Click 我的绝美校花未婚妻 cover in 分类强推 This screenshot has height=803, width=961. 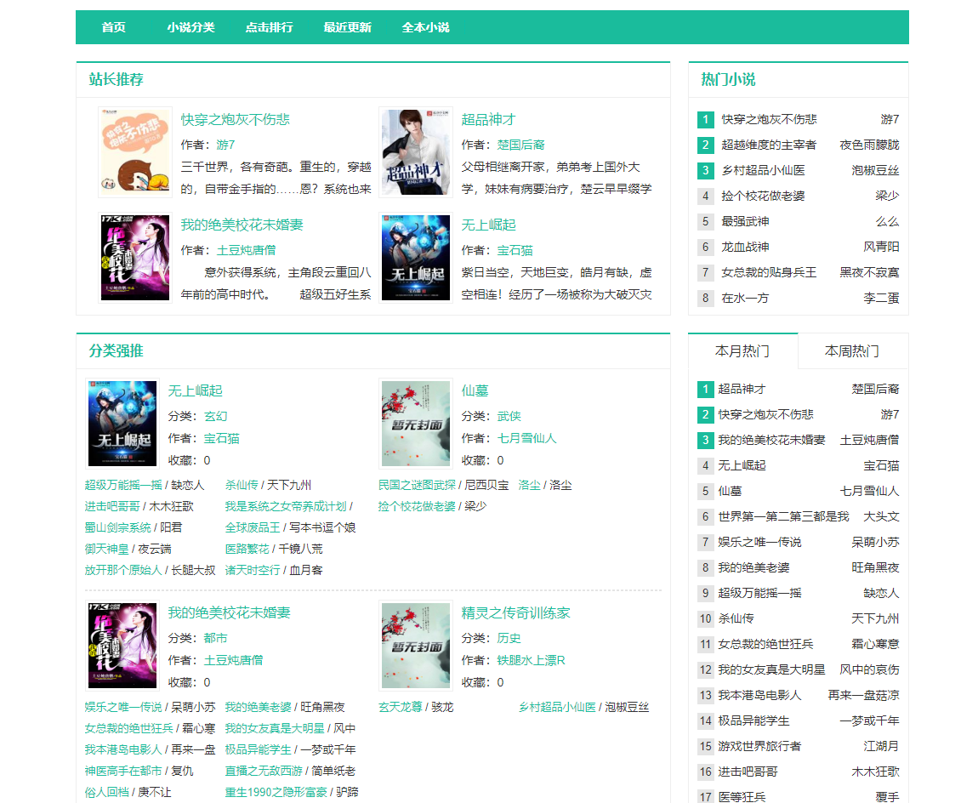tap(122, 646)
